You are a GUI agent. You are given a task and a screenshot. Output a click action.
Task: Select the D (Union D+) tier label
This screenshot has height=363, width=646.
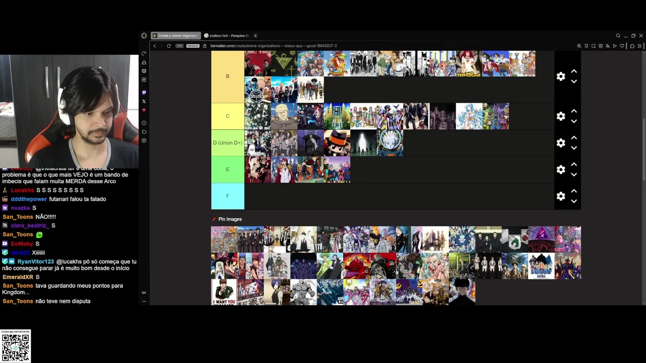(228, 143)
